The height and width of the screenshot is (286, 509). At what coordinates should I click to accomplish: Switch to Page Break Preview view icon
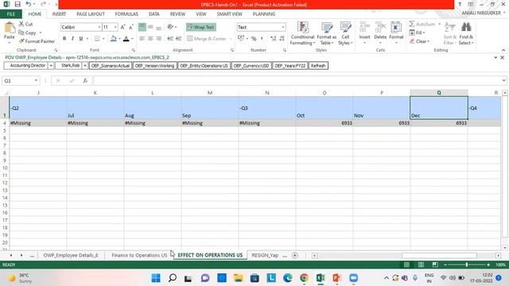tap(435, 265)
